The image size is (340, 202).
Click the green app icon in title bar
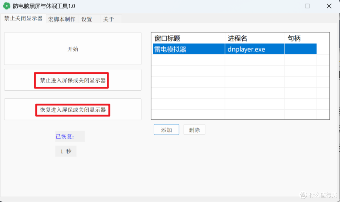(x=7, y=6)
